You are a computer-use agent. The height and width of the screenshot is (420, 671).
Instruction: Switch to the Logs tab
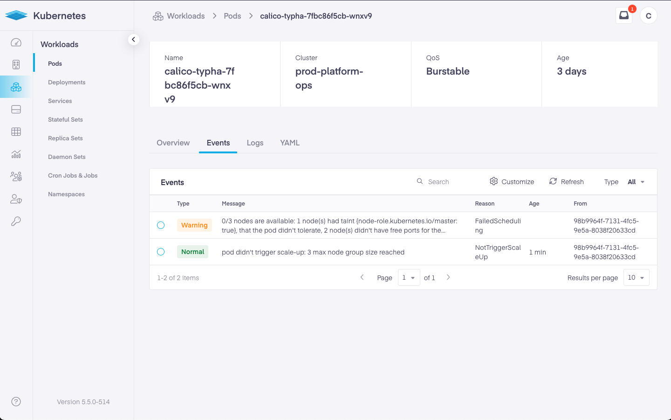point(255,143)
